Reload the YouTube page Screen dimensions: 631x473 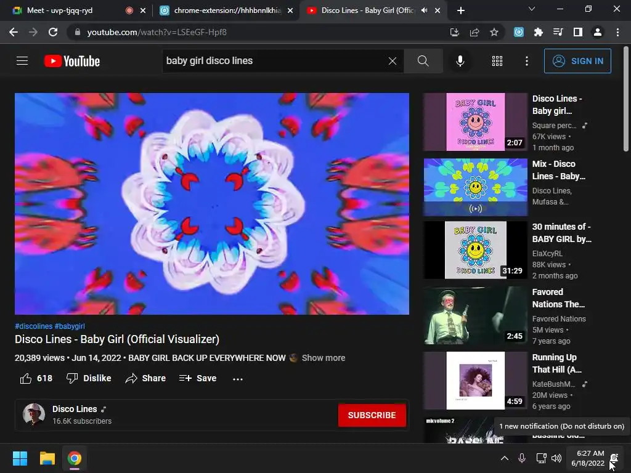(53, 32)
